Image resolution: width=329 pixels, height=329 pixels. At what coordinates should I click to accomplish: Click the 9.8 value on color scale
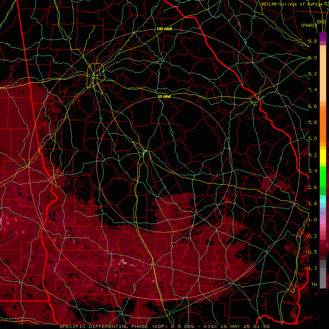click(313, 41)
